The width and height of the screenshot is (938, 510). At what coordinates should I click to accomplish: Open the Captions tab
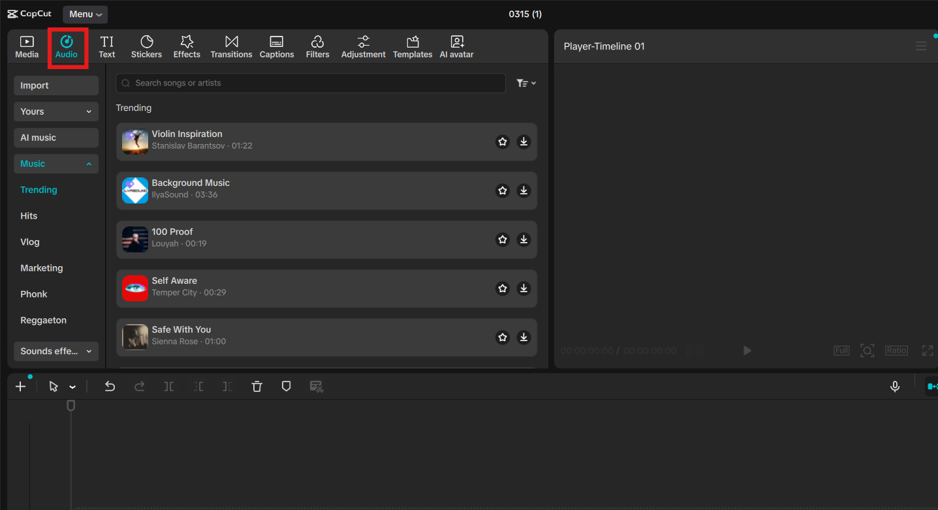[x=277, y=47]
